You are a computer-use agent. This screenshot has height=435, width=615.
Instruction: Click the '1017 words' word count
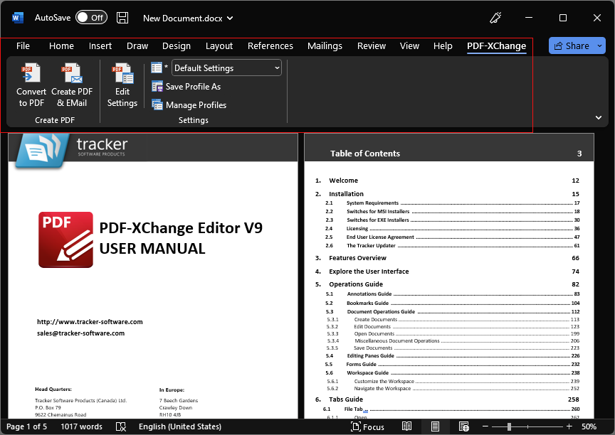click(81, 426)
